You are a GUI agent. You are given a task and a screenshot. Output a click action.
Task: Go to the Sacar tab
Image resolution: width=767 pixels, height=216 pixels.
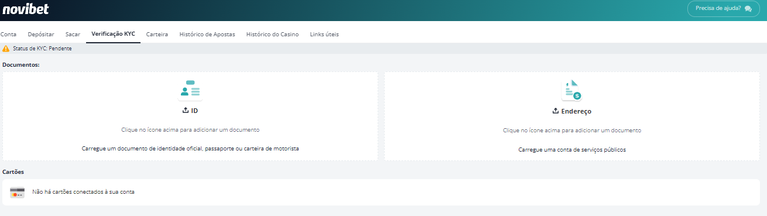click(x=73, y=34)
